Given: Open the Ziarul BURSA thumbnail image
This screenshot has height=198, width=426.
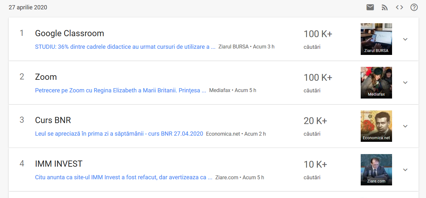Looking at the screenshot, I should pos(376,39).
